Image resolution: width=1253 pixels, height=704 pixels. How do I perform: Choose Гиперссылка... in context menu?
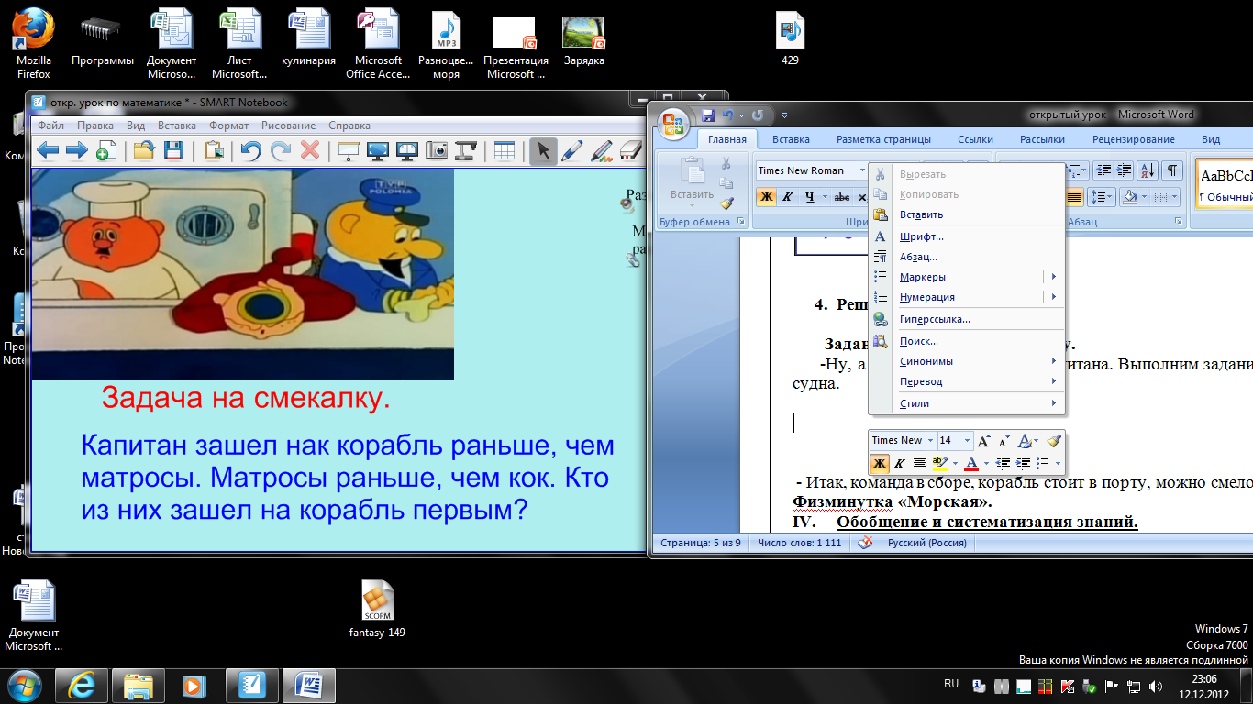[x=967, y=319]
